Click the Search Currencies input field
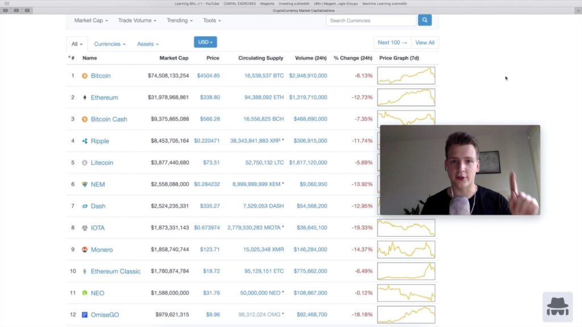The image size is (582, 327). pyautogui.click(x=371, y=20)
